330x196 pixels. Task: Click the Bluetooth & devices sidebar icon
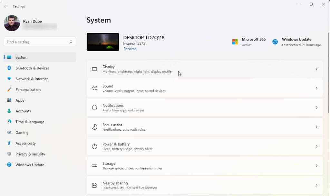pos(9,68)
